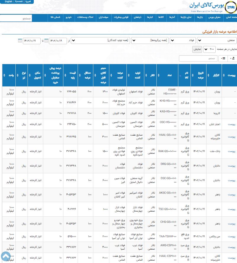Click base price ۲۶۶۰۵۵ in ESME-HS row
This screenshot has width=237, height=263.
(x=71, y=92)
